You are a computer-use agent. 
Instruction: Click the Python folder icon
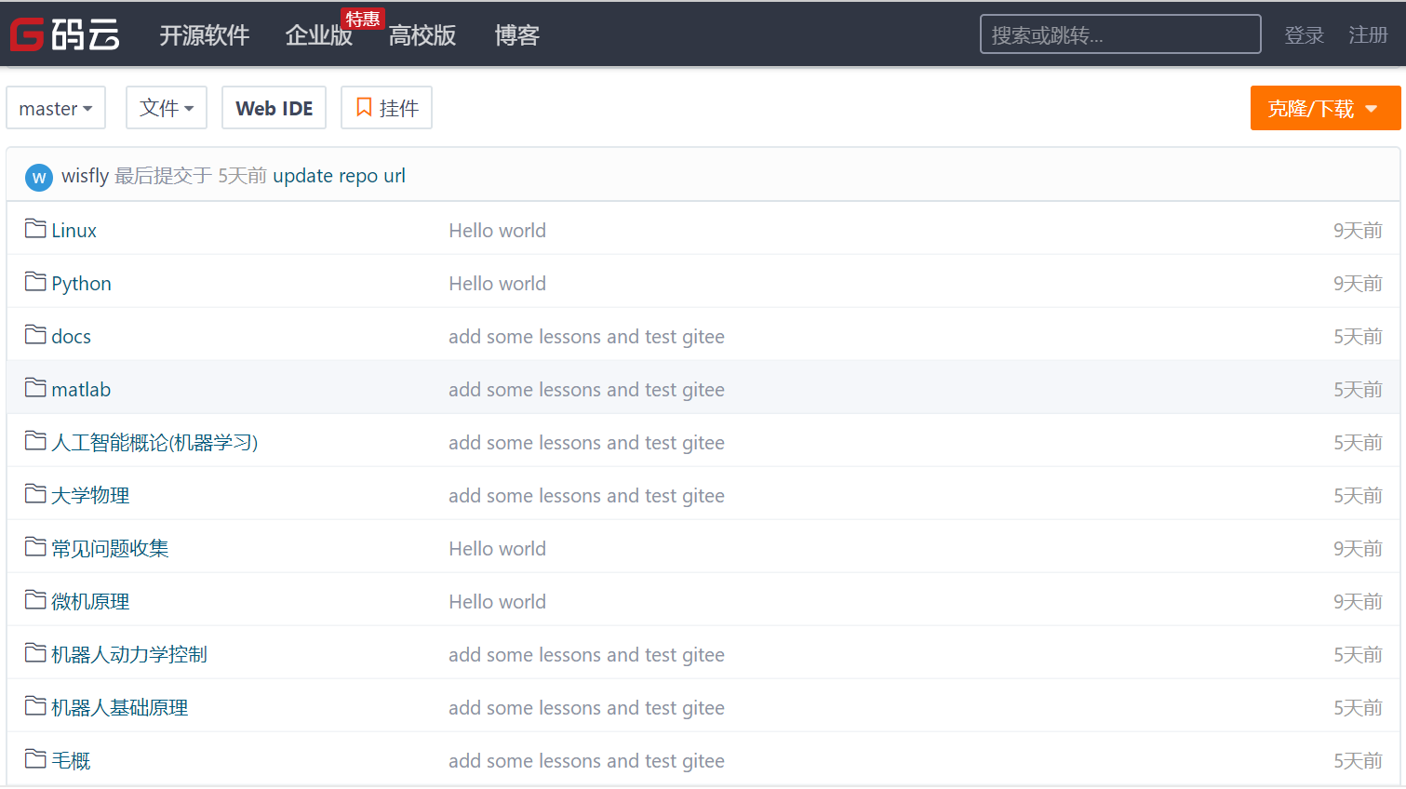[35, 282]
